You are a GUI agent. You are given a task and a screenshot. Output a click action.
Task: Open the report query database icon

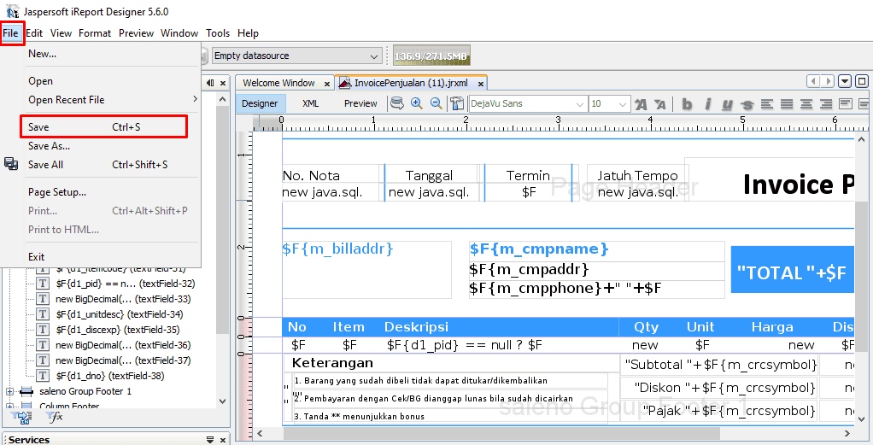click(397, 103)
